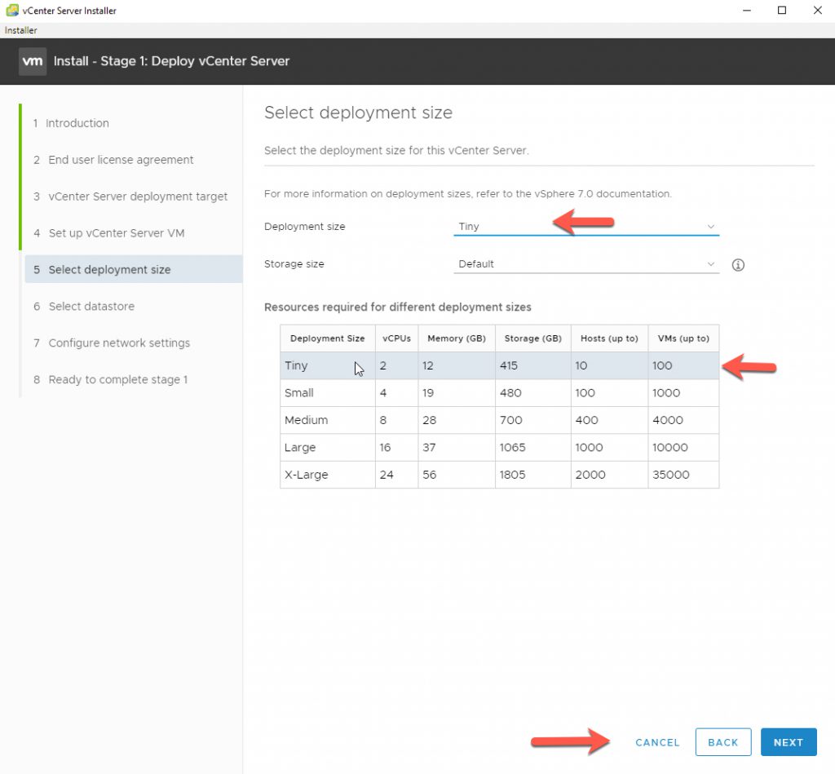Click the Deployment size field label

point(305,227)
